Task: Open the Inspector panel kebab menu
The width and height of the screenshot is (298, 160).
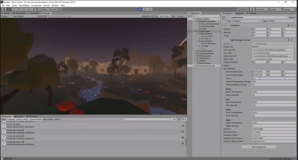Action: pyautogui.click(x=295, y=13)
